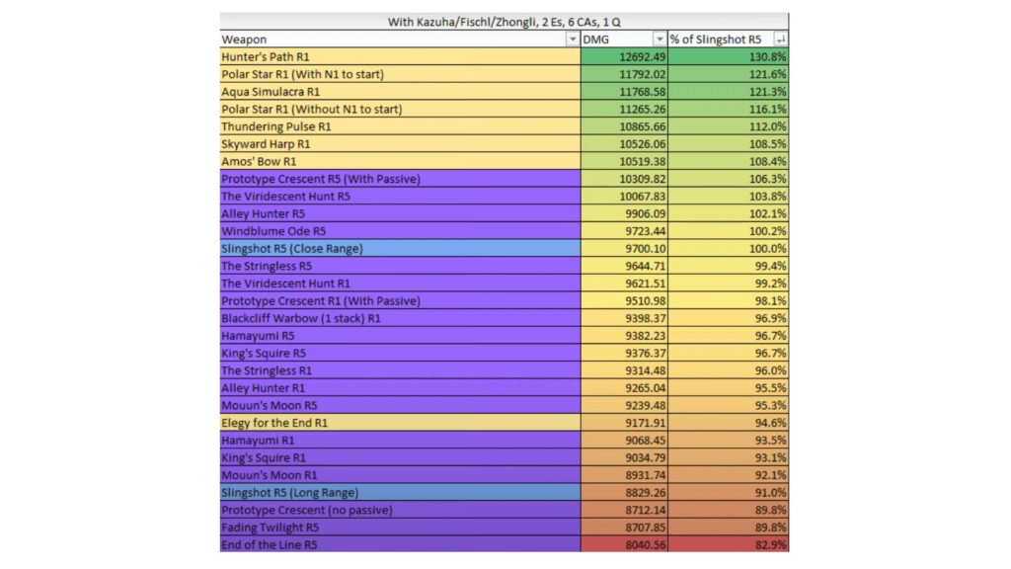Screen dimensions: 1011x569
Task: Click the DMG value 9700.10
Action: pyautogui.click(x=624, y=248)
